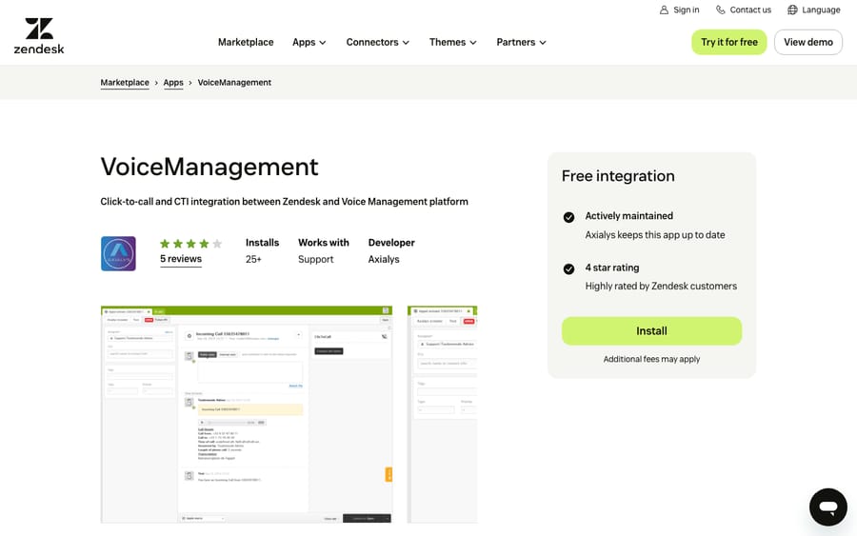Click Axialys keeps this app up to date

coord(655,235)
